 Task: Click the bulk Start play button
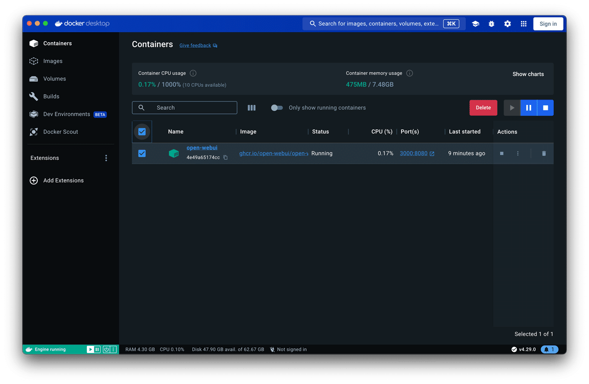512,108
